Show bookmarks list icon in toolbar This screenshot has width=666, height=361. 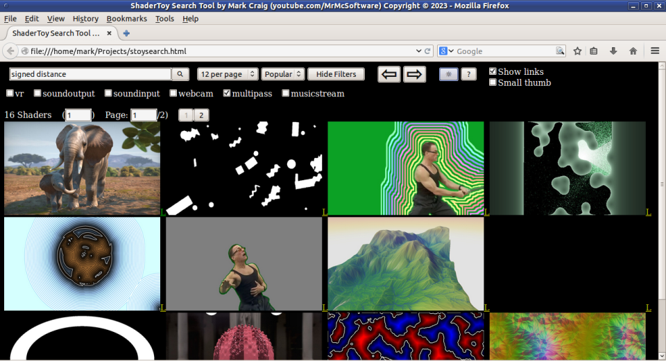(594, 51)
